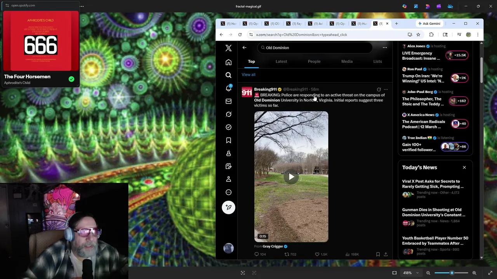Open media control icon in Chrome toolbar
The width and height of the screenshot is (497, 279).
coord(459,34)
